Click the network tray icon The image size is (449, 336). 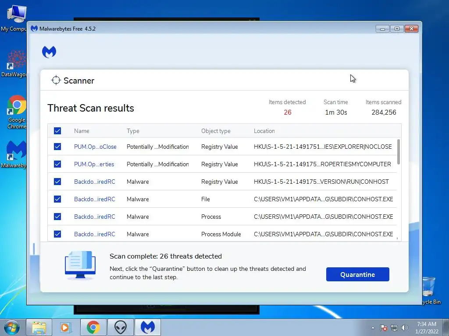(394, 328)
